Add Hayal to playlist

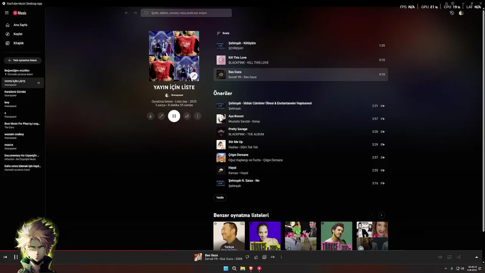(382, 171)
